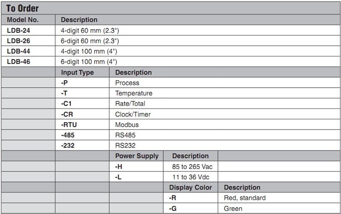The image size is (341, 214).
Task: Click the -P process input option
Action: click(64, 83)
